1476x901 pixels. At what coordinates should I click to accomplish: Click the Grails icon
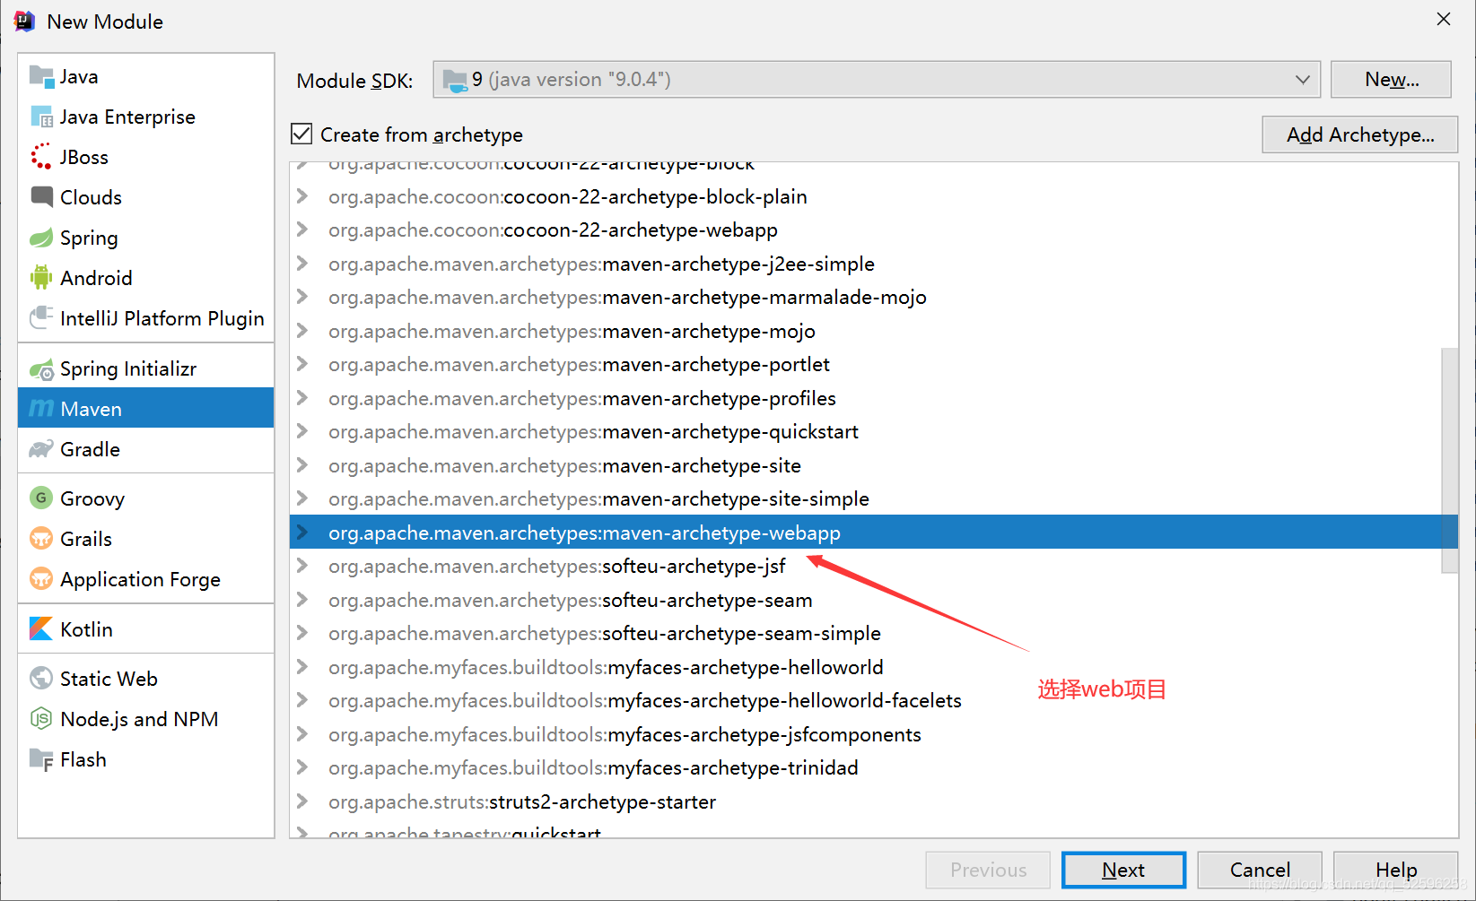click(41, 538)
